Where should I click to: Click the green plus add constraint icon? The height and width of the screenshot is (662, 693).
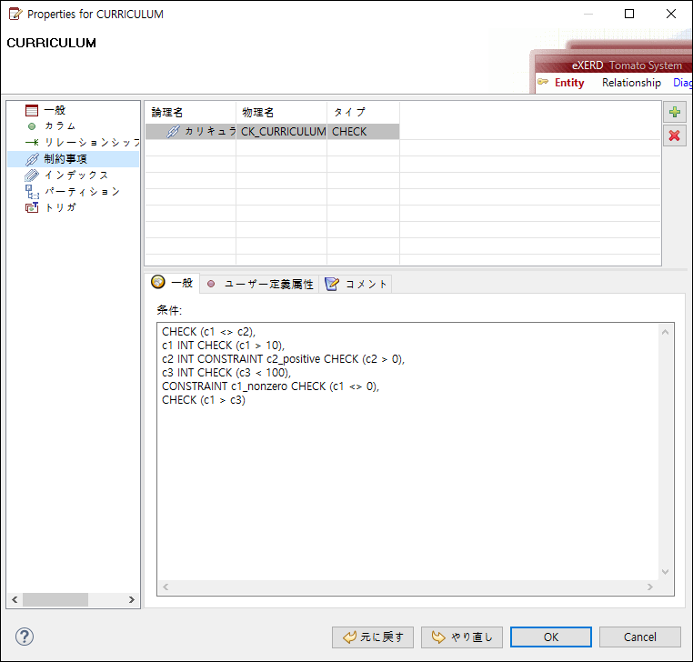675,112
